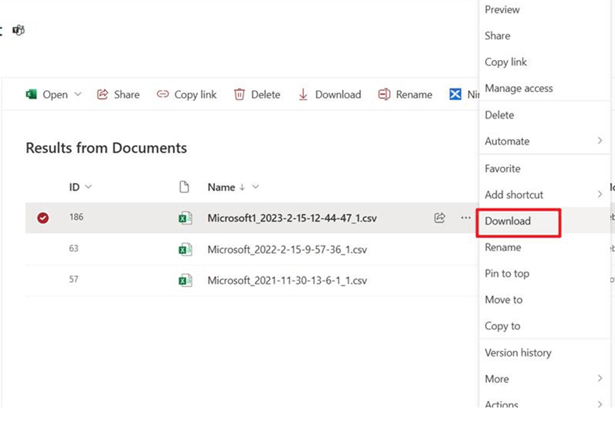This screenshot has height=433, width=615.
Task: Click the Delete trash can icon
Action: click(x=239, y=95)
